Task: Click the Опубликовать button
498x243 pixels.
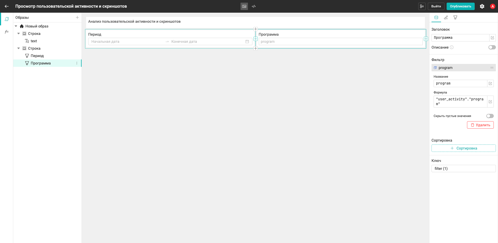Action: (460, 6)
